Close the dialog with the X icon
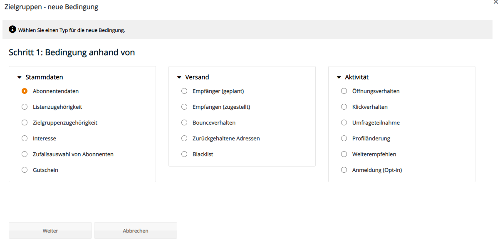The image size is (500, 245). [x=495, y=2]
